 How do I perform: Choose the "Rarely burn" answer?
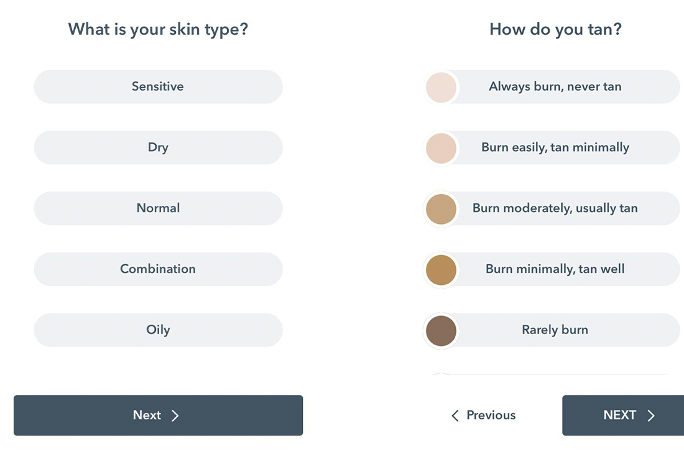tap(555, 330)
